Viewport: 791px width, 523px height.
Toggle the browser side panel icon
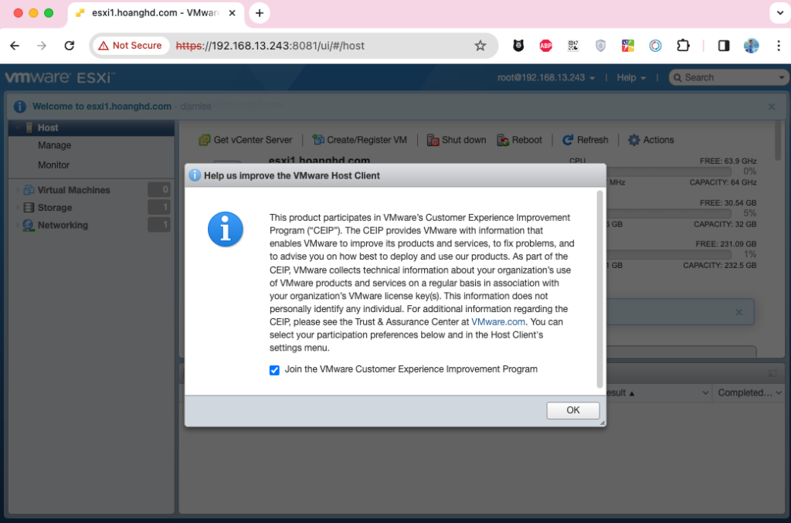click(x=723, y=46)
